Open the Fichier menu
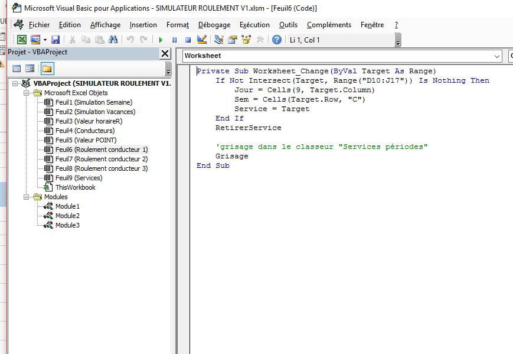 pyautogui.click(x=40, y=25)
